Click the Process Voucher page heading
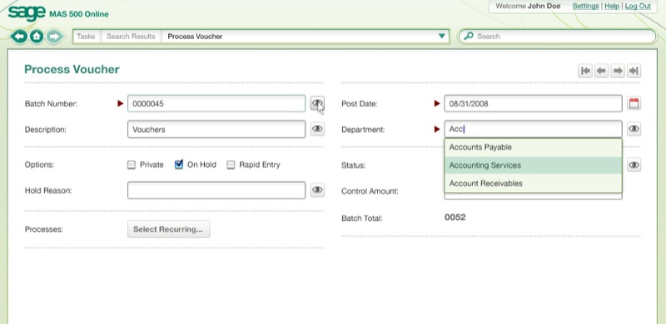Screen dimensions: 666x324 [x=72, y=69]
